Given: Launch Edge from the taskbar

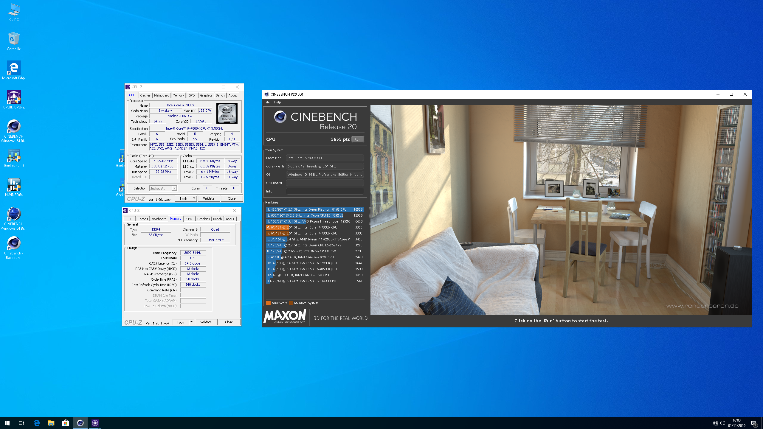Looking at the screenshot, I should [37, 423].
